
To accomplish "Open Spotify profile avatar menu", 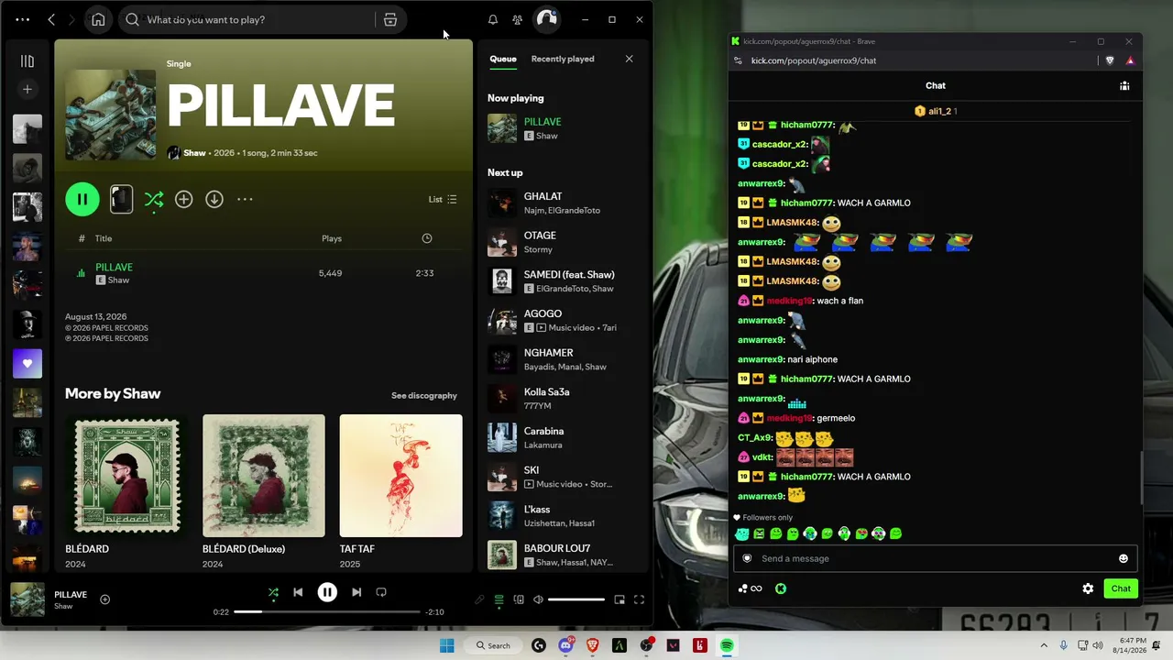I will [x=546, y=19].
